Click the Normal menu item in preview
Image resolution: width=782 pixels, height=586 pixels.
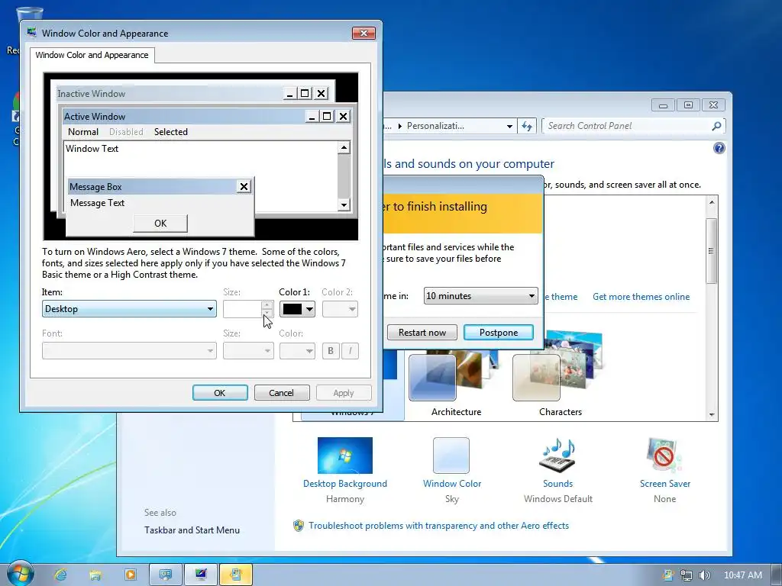pyautogui.click(x=82, y=131)
